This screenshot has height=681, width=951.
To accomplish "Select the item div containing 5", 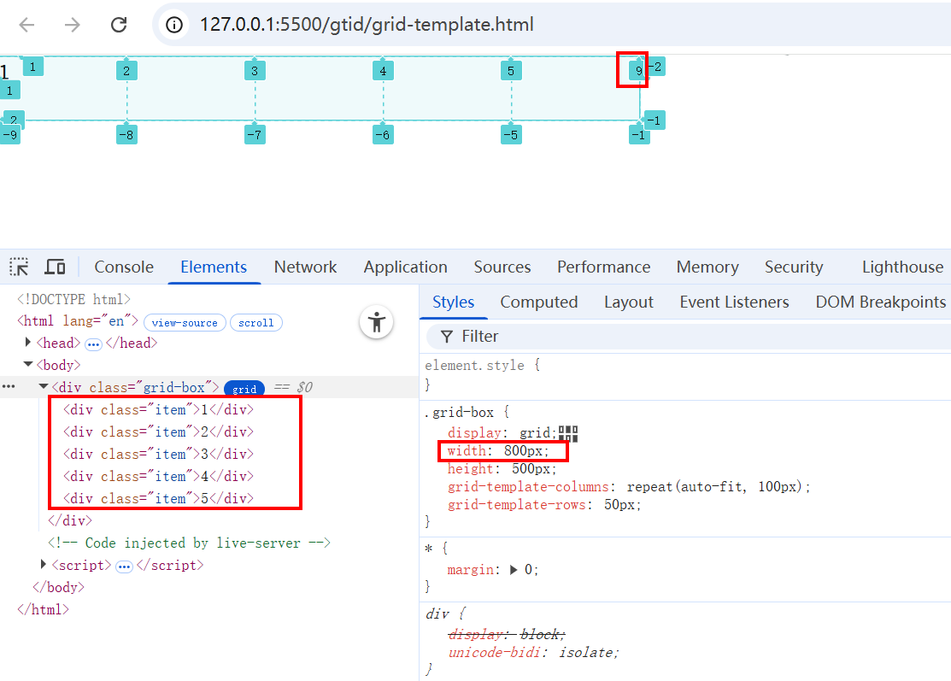I will [158, 498].
